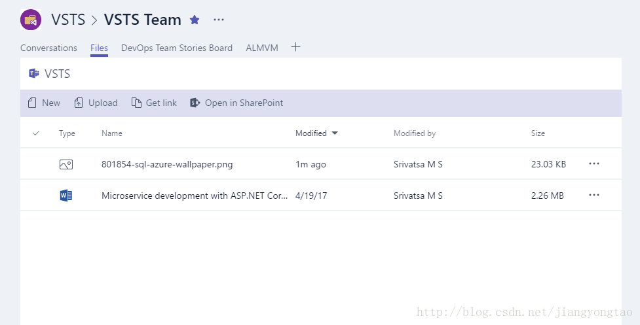Open more options next to VSTS Team title
Screen dimensions: 640x325
[x=219, y=20]
